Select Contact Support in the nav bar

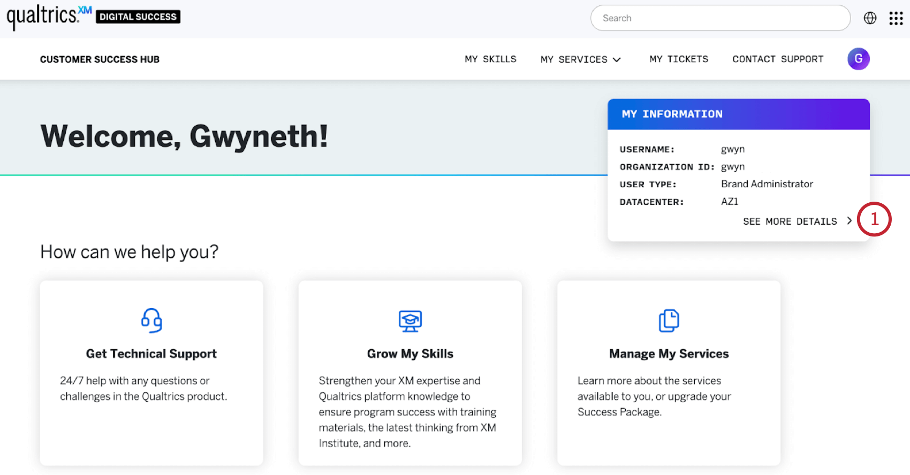pos(778,59)
